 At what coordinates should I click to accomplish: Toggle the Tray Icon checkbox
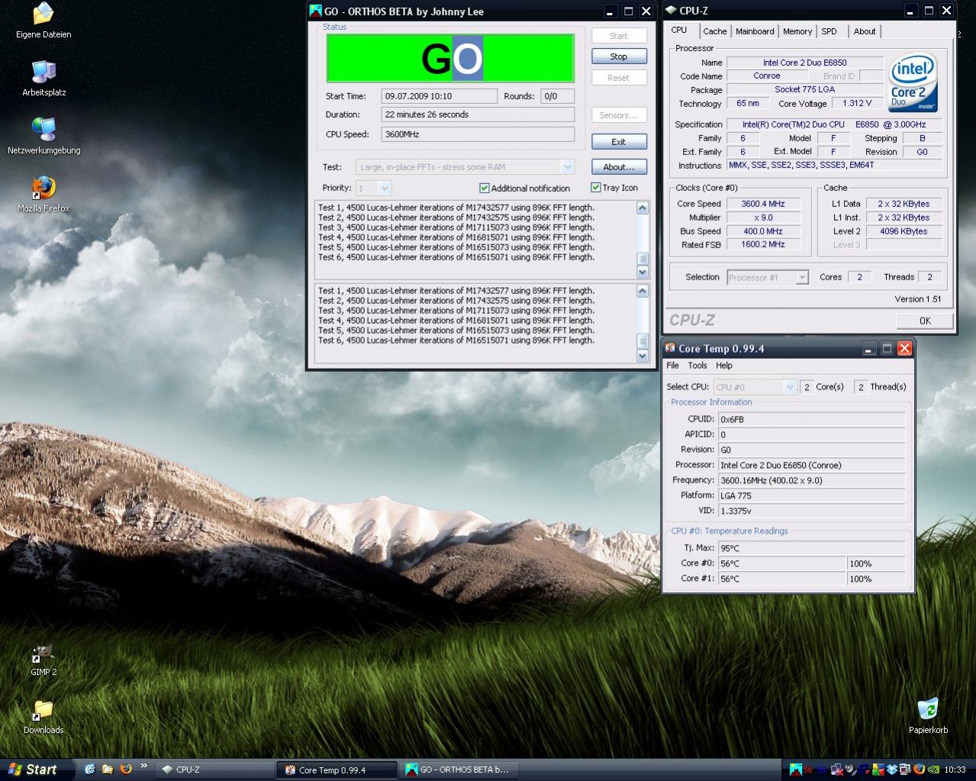[x=595, y=187]
